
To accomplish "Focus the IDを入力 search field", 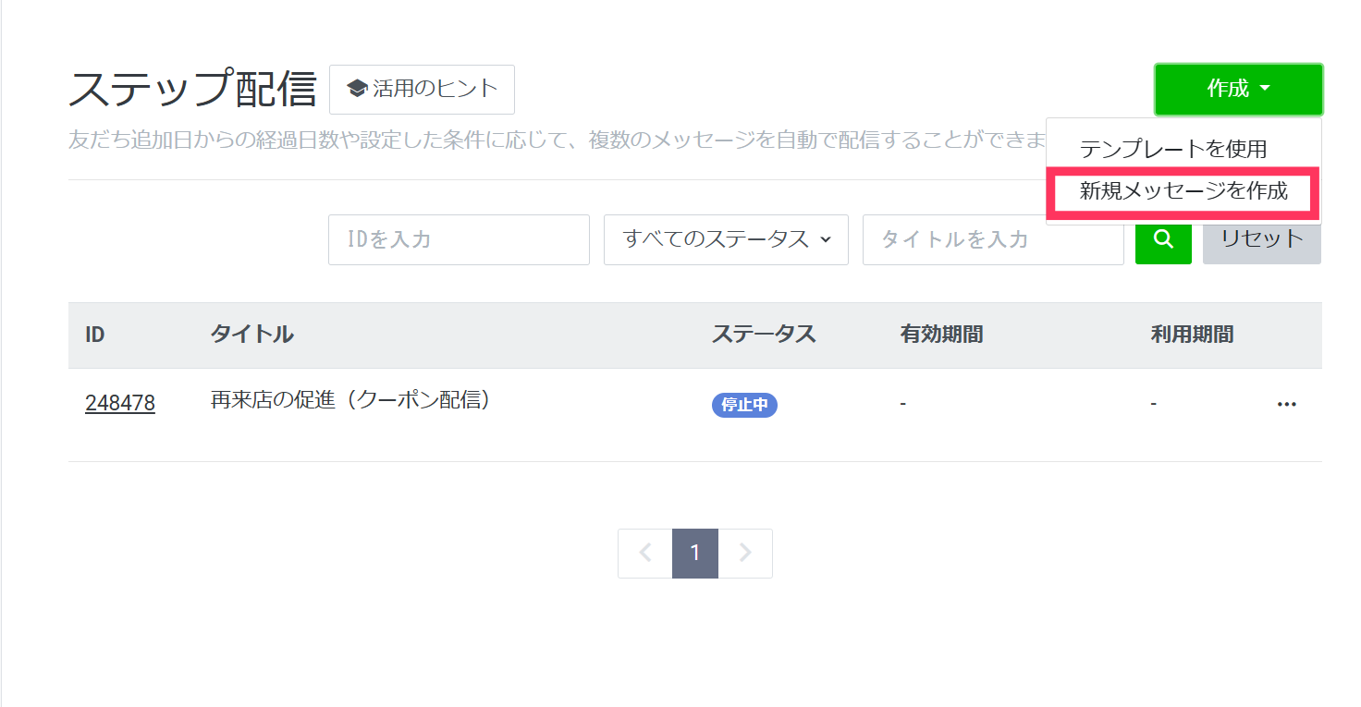I will tap(459, 239).
